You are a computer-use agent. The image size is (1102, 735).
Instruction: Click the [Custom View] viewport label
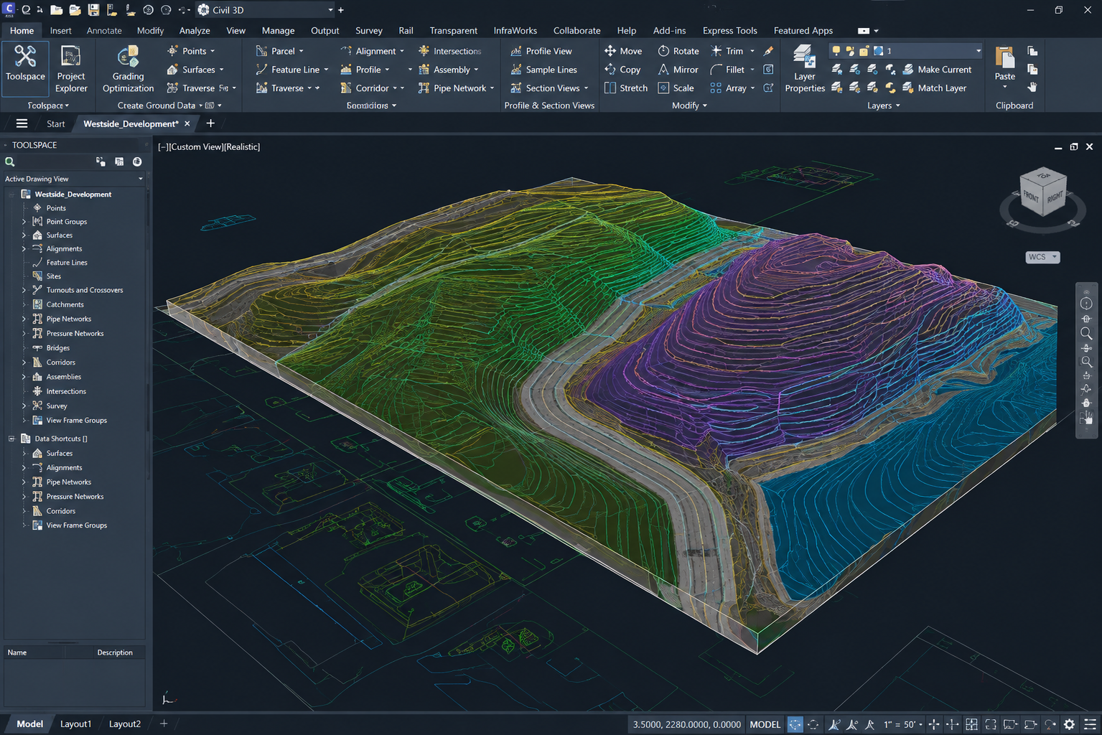point(195,146)
